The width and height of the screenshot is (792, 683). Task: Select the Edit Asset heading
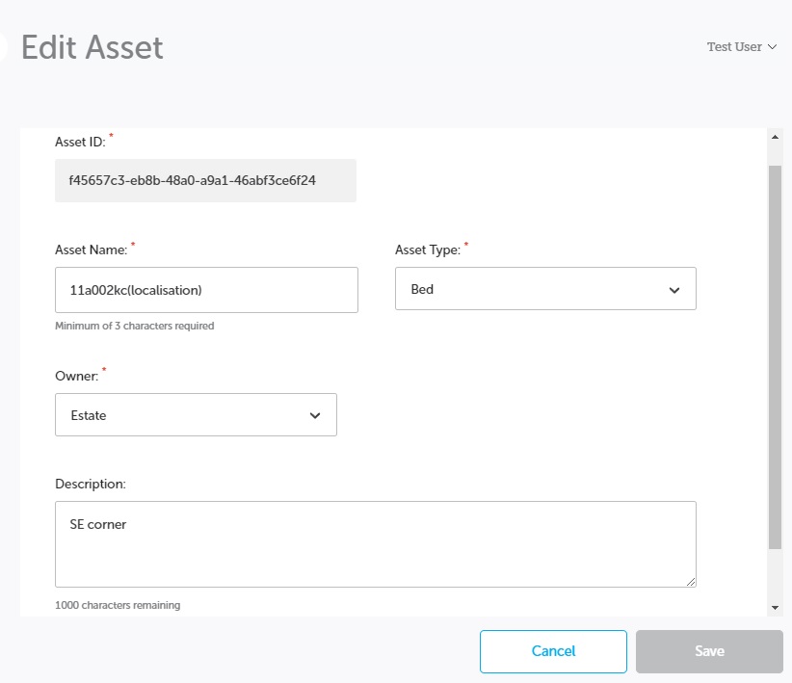[x=93, y=46]
